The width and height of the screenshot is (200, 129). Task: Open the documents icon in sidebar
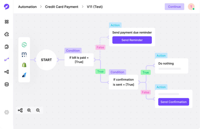(7, 47)
